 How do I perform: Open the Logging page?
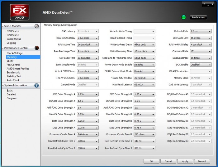[12, 43]
